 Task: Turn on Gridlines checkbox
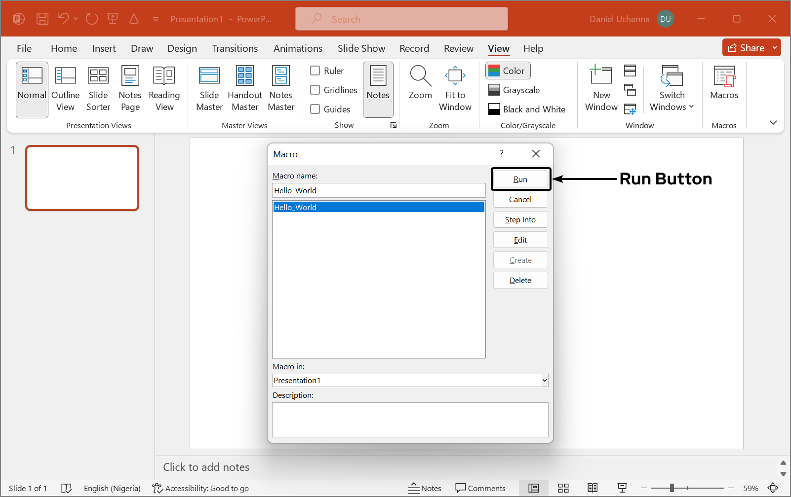[315, 90]
